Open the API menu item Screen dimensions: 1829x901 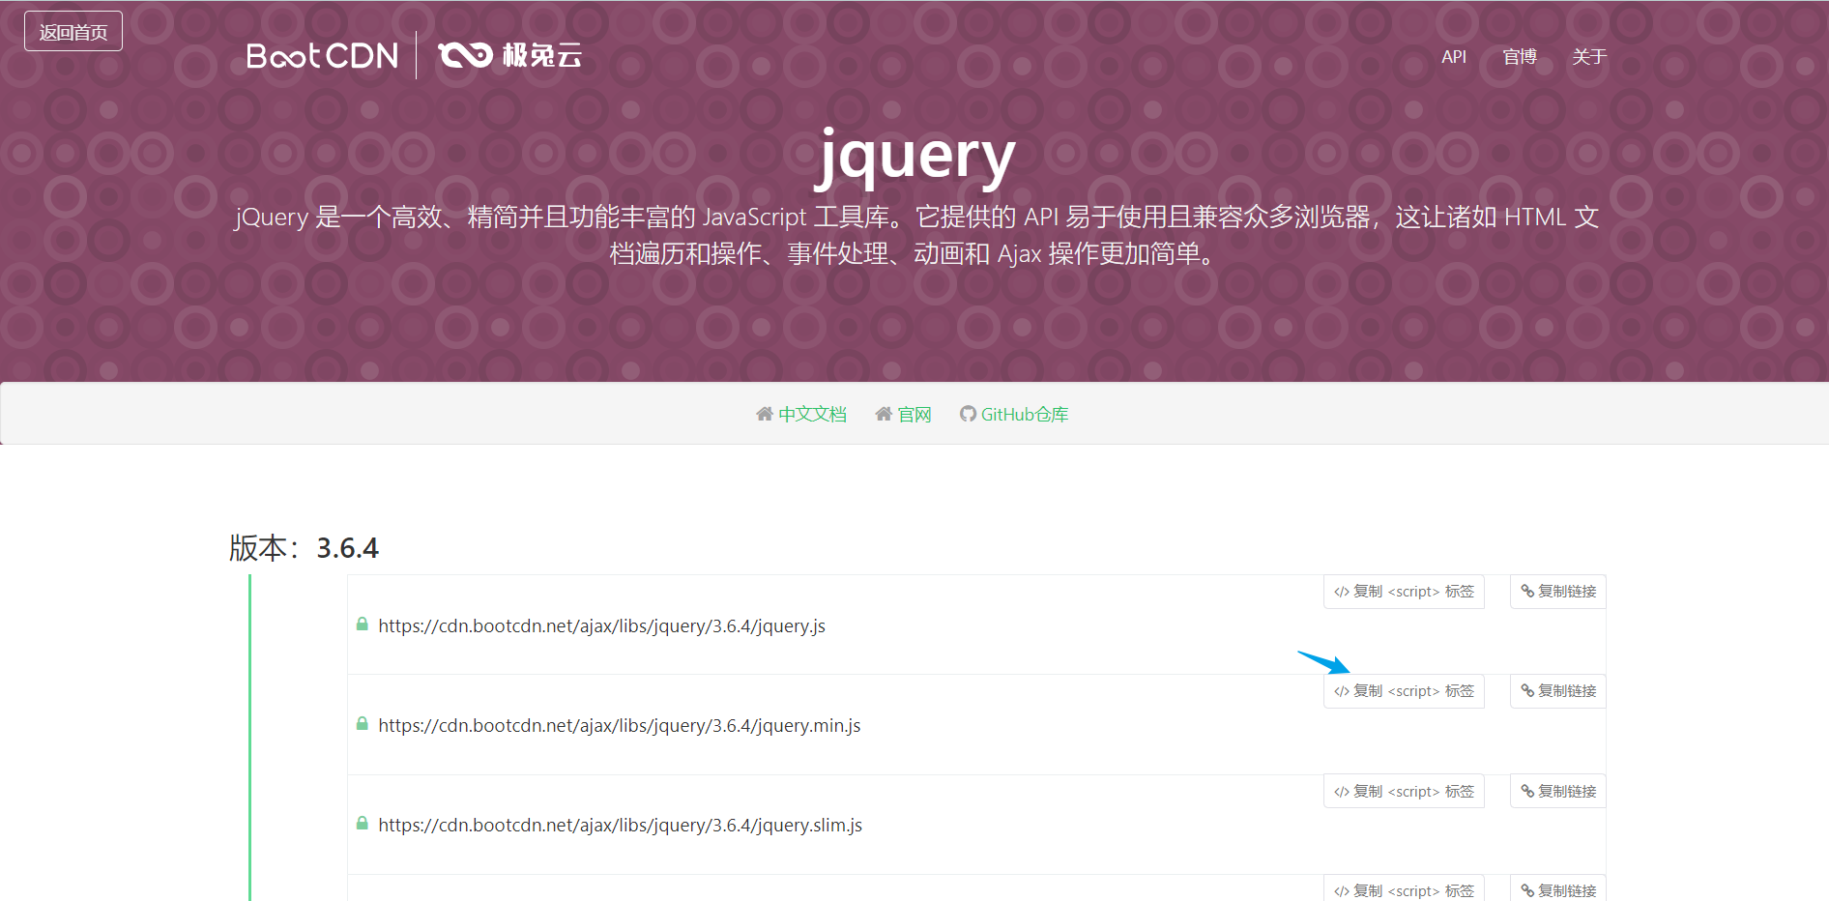(x=1453, y=57)
